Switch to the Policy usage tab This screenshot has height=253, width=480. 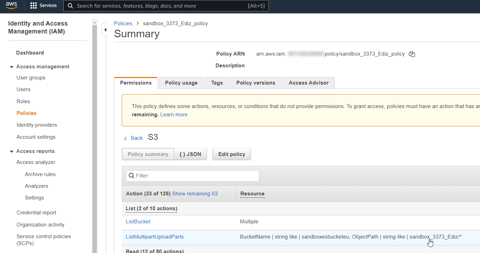tap(181, 83)
